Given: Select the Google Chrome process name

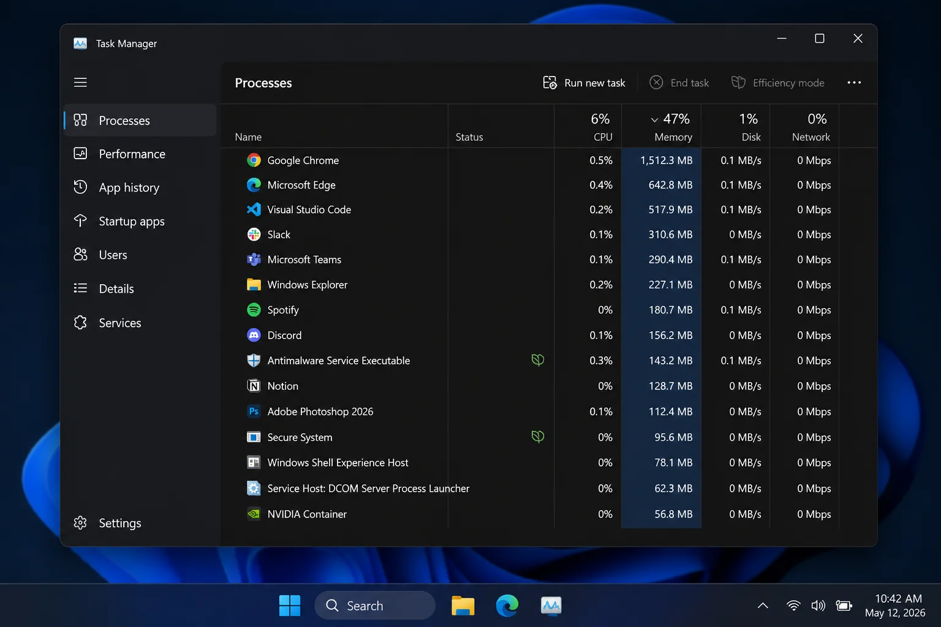Looking at the screenshot, I should point(303,160).
